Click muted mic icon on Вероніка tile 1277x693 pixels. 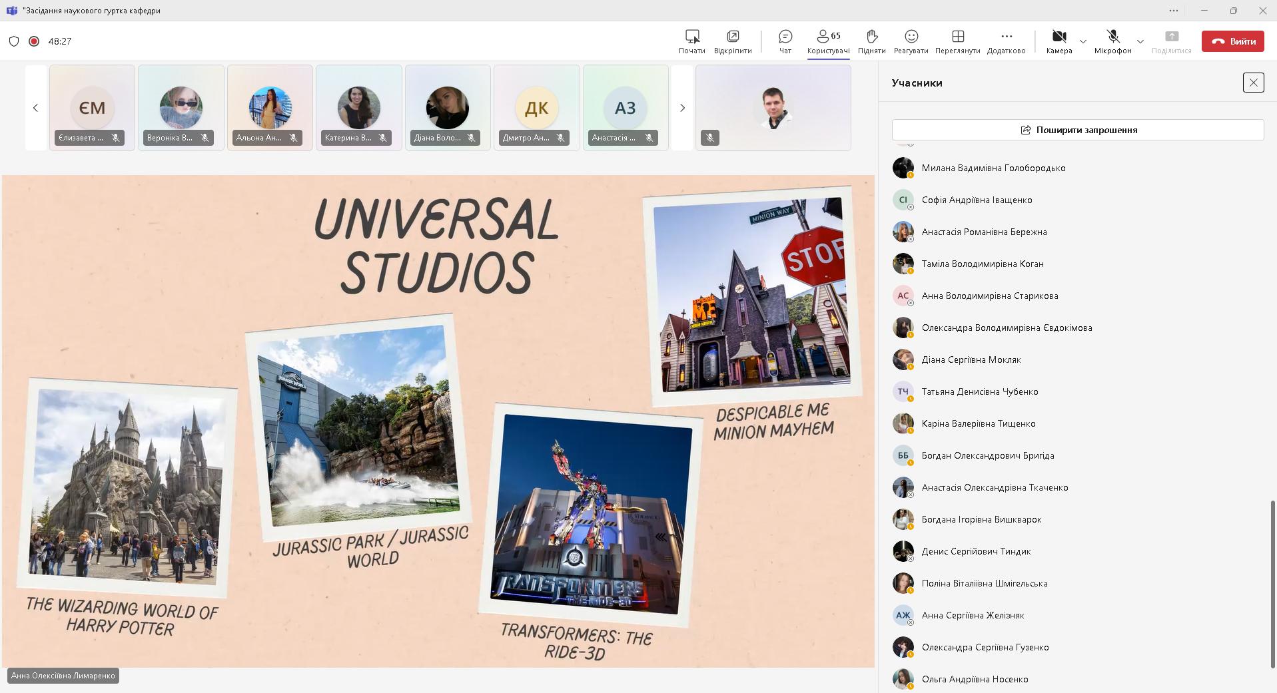(x=205, y=138)
